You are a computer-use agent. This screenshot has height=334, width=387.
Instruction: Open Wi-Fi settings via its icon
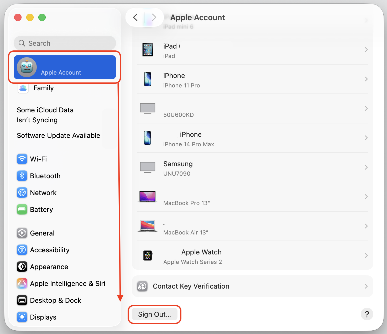coord(22,159)
